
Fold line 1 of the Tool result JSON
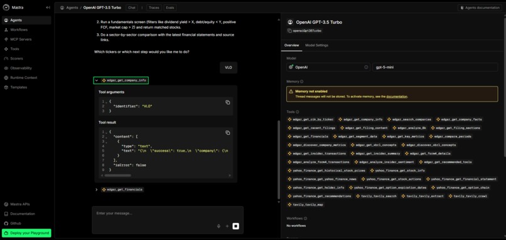pyautogui.click(x=106, y=132)
